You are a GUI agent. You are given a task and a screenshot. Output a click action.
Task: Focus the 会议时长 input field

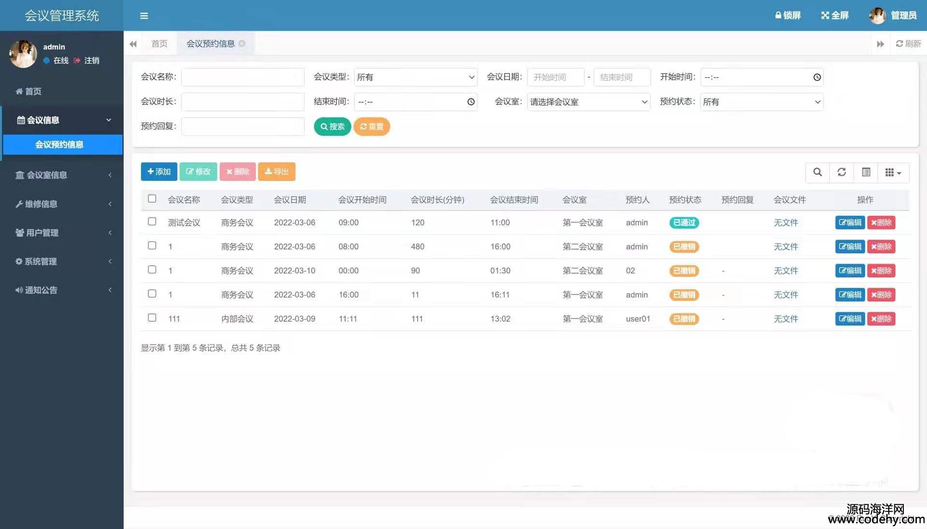pyautogui.click(x=243, y=102)
